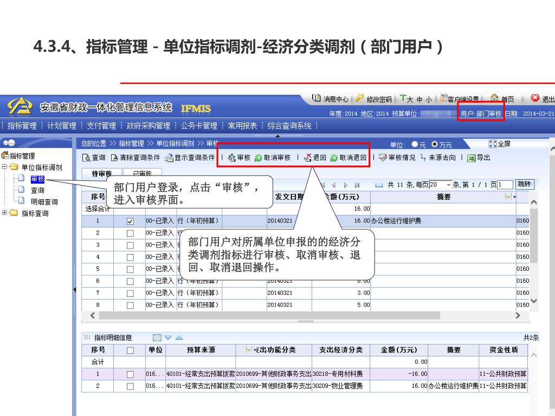Click the 跳转 jump button
The image size is (555, 416).
[524, 184]
